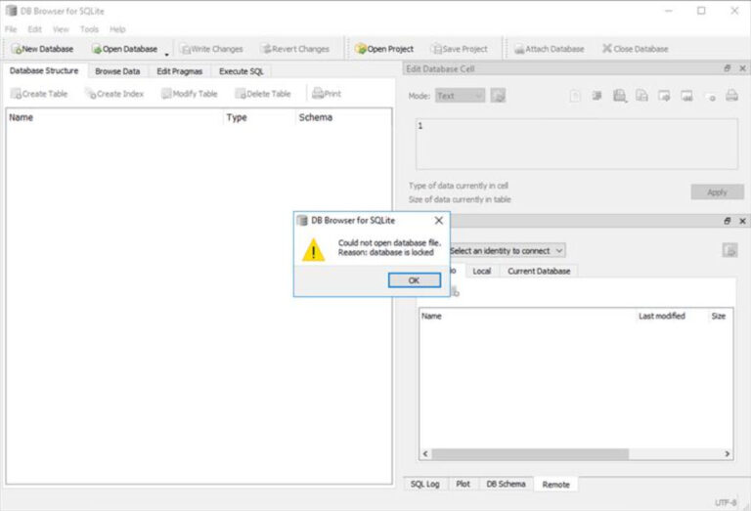Click the Delete Table button
751x511 pixels.
pyautogui.click(x=263, y=94)
